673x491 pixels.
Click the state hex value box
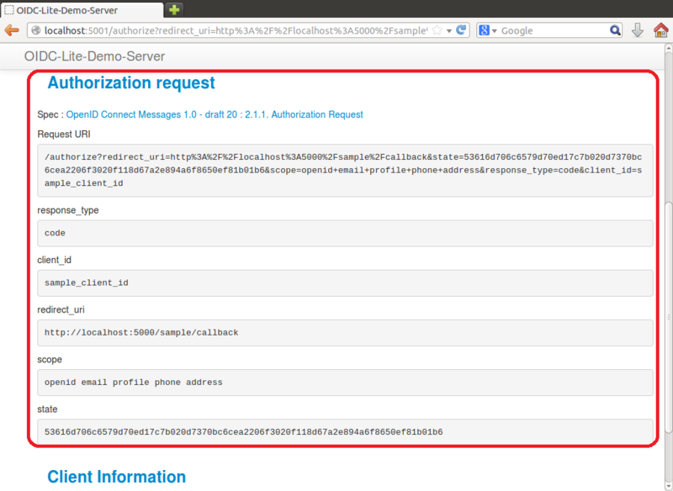coord(345,432)
